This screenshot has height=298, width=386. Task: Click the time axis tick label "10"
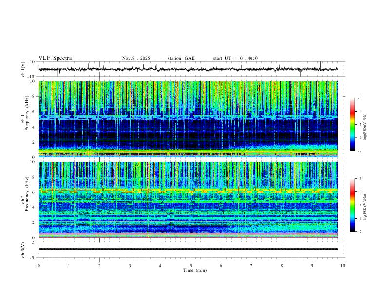pyautogui.click(x=343, y=266)
